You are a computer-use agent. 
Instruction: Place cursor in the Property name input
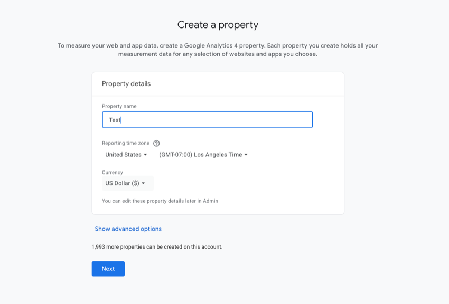pyautogui.click(x=207, y=119)
